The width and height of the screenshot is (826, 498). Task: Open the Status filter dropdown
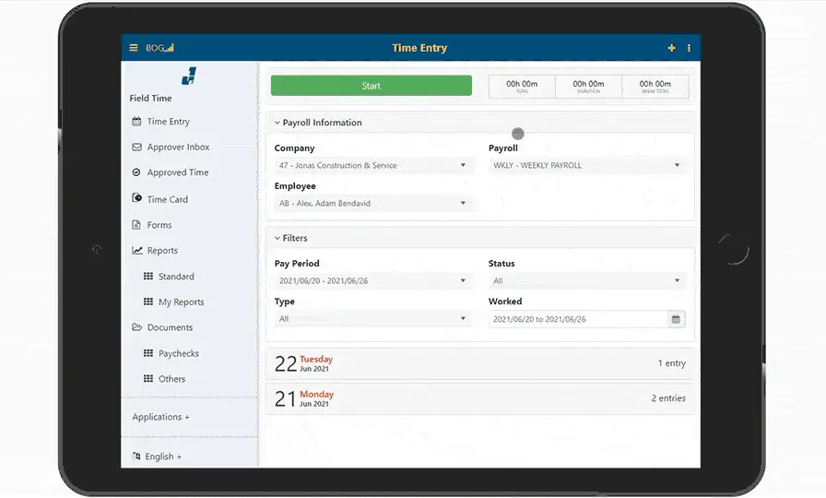(x=587, y=281)
